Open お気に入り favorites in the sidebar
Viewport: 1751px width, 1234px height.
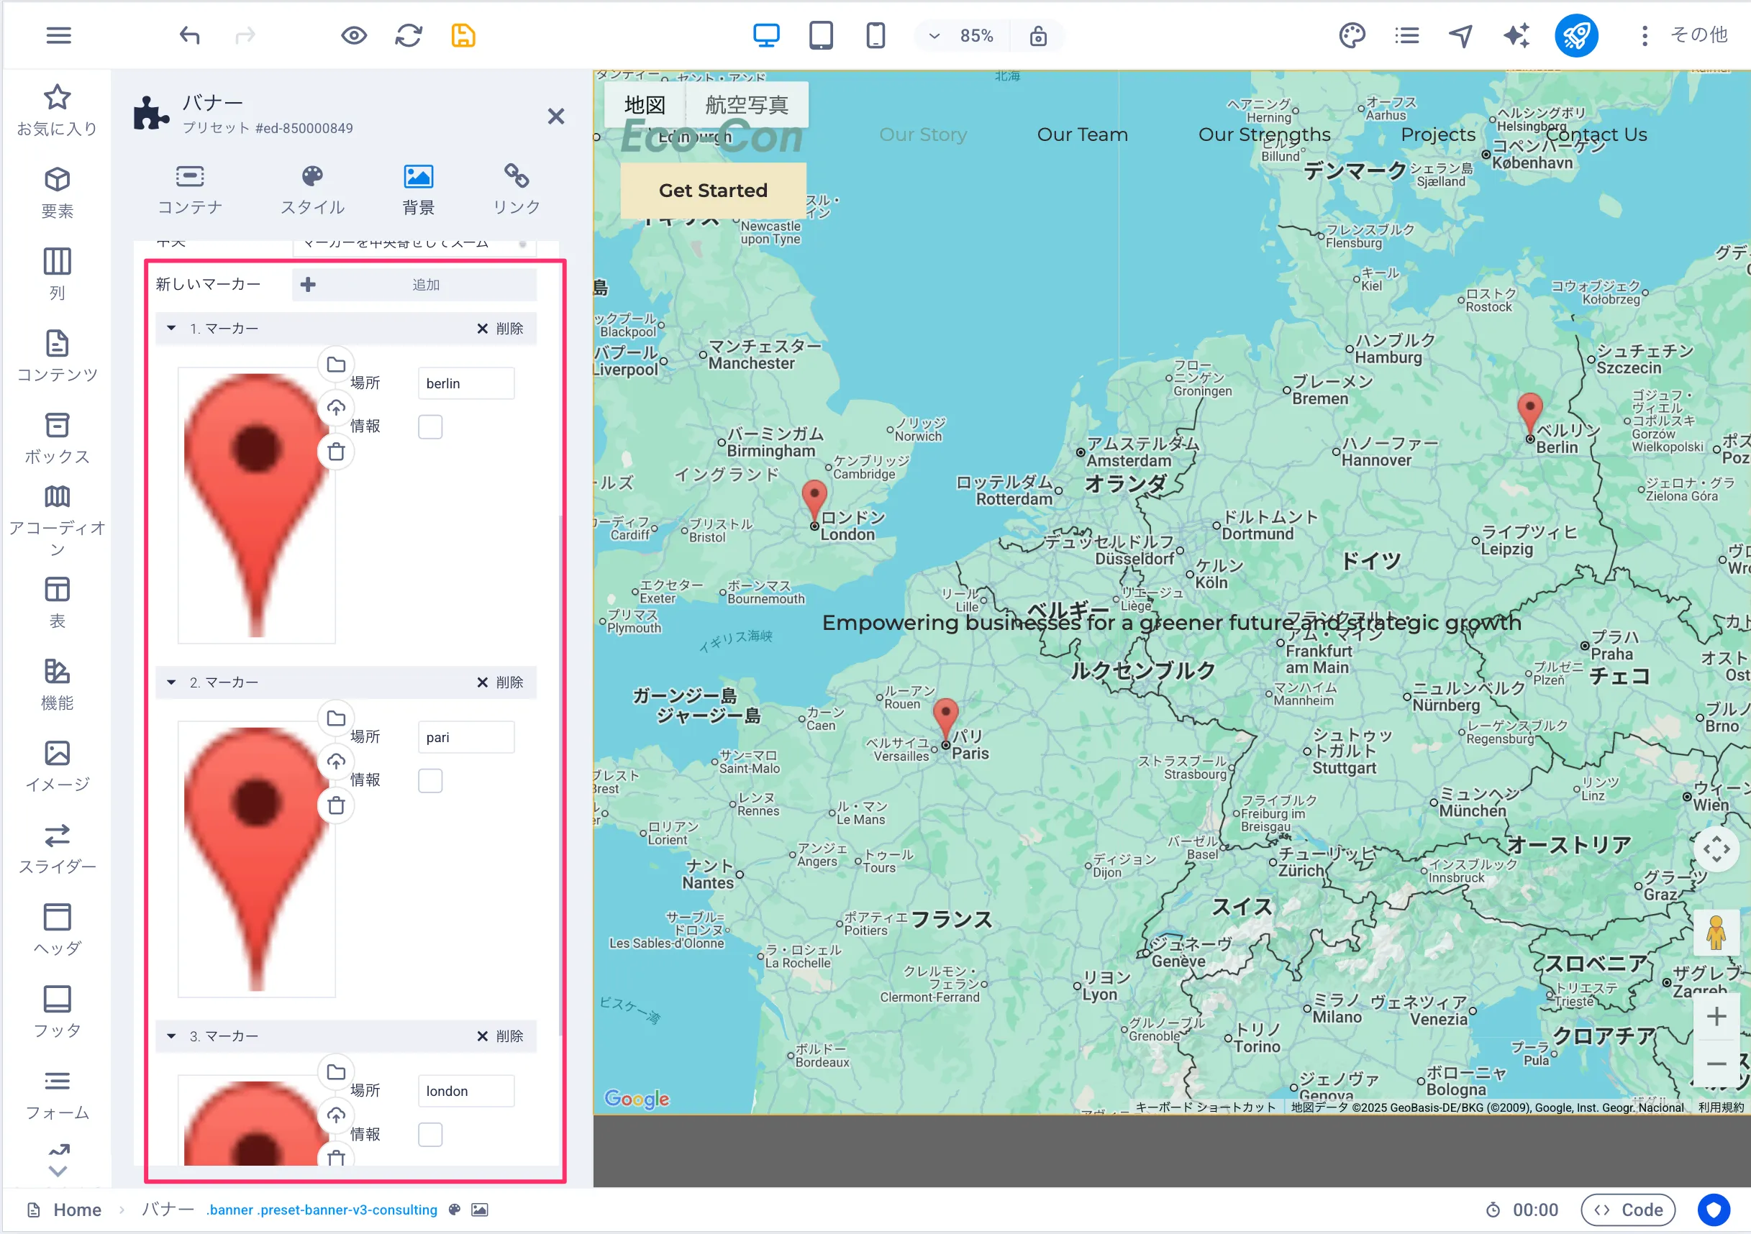(58, 110)
